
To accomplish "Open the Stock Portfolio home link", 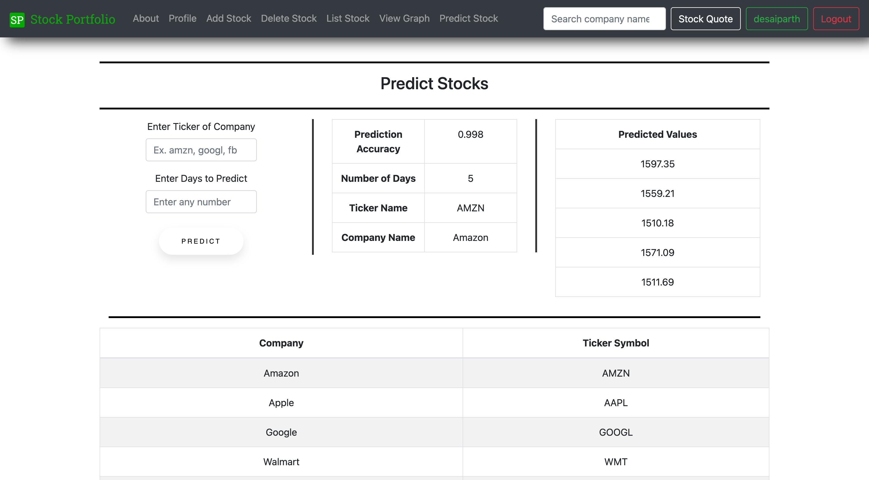I will click(x=72, y=19).
